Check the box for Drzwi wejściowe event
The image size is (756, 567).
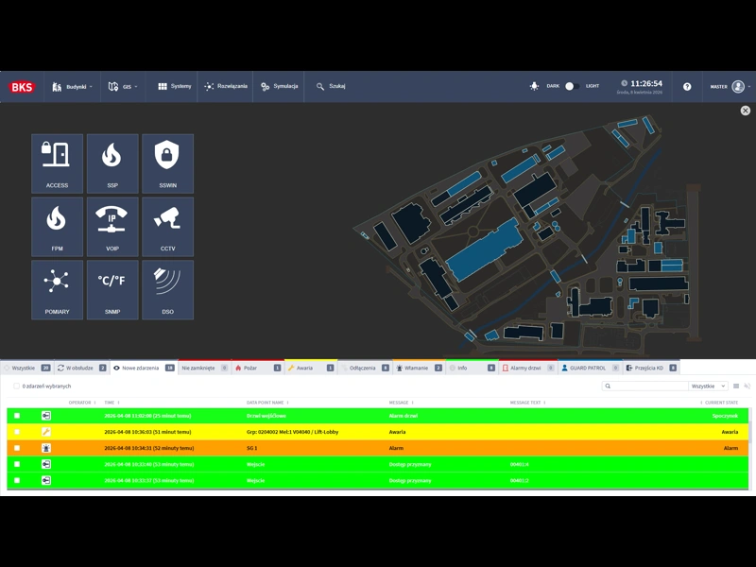[x=17, y=416]
